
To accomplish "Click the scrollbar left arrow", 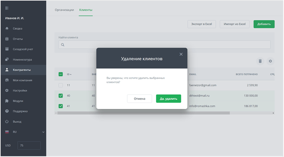I will pos(56,113).
